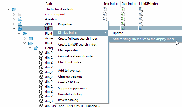Screen dimensions: 182x107
Task: Click the Geo index column header
Action: pos(129,4)
